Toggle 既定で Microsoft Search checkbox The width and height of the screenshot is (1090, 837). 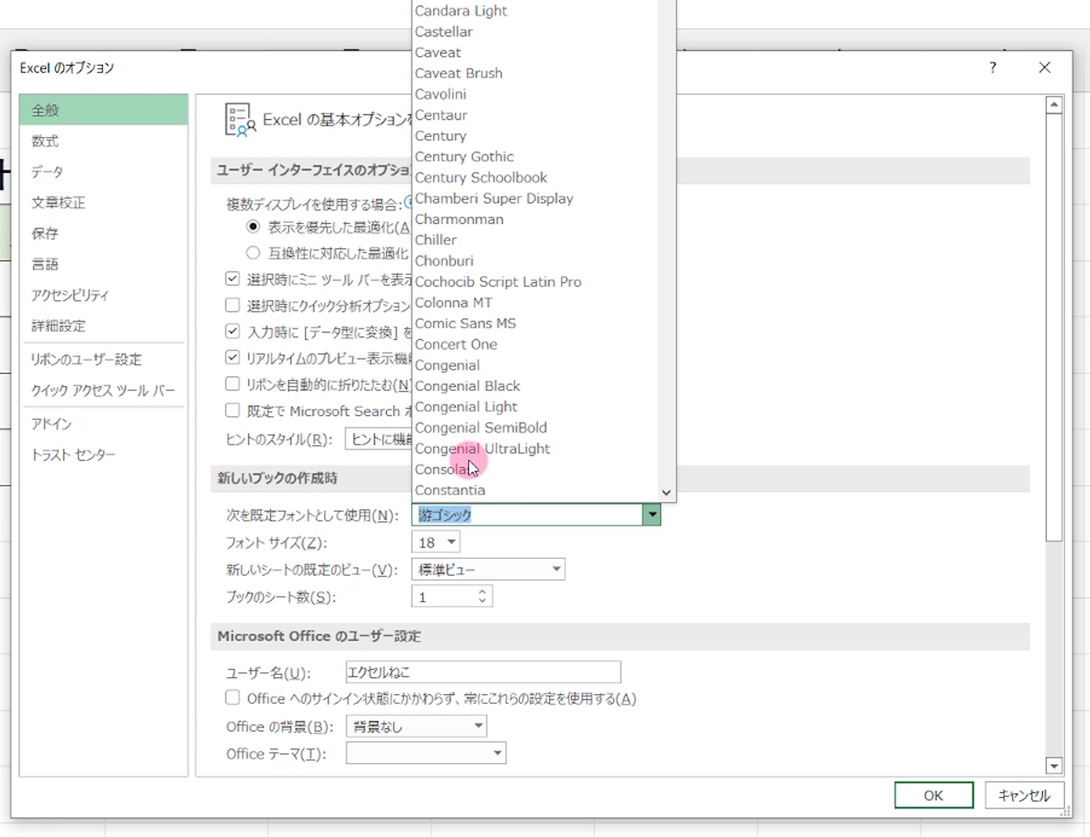pyautogui.click(x=233, y=410)
